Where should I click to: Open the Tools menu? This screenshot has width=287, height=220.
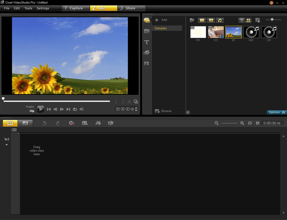point(28,8)
